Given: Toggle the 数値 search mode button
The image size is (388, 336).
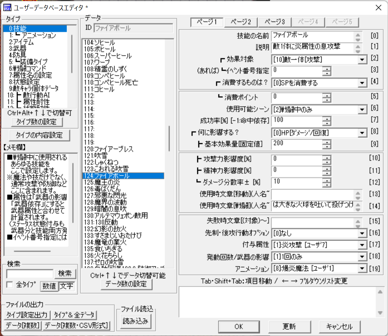Looking at the screenshot, I should tap(49, 286).
